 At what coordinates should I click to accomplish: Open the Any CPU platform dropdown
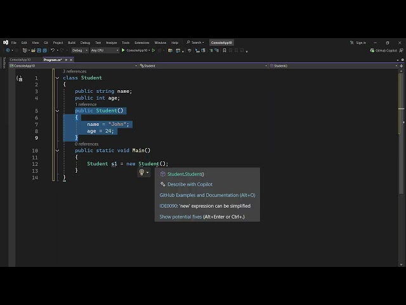click(105, 50)
